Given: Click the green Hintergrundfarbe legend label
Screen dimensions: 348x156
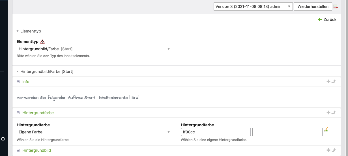Looking at the screenshot, I should click(38, 113).
